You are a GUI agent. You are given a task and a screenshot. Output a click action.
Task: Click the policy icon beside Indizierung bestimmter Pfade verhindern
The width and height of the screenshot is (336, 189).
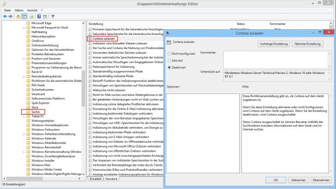[90, 133]
